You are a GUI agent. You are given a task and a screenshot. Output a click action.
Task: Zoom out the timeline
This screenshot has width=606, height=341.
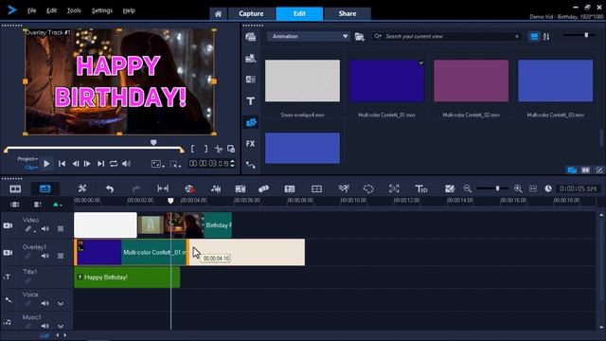point(467,188)
